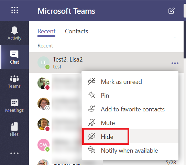
Task: Open the app launcher grid
Action: pyautogui.click(x=14, y=10)
